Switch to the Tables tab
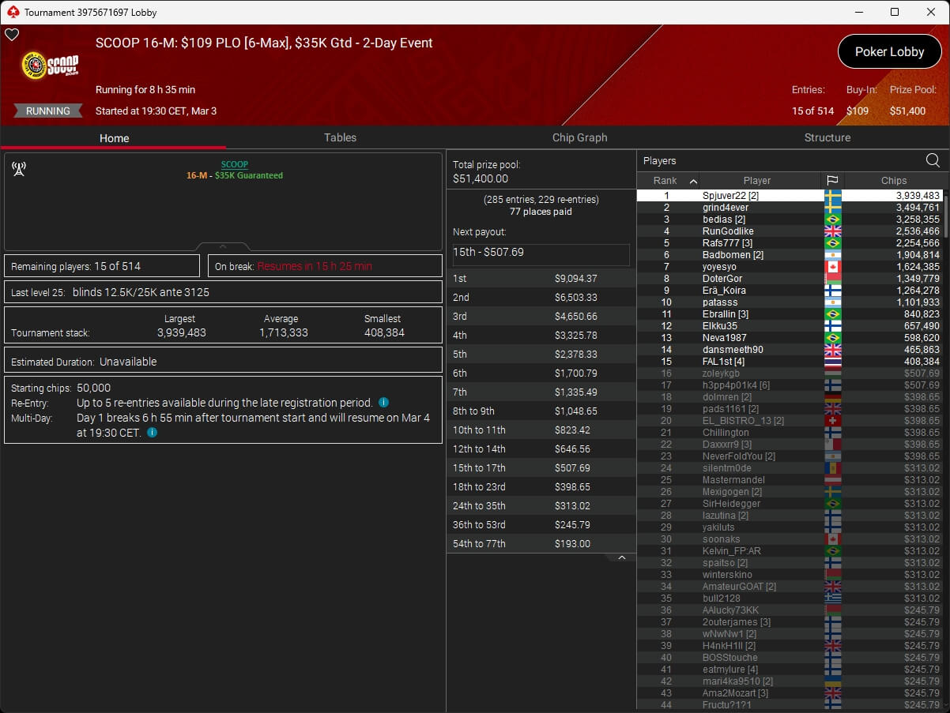This screenshot has width=950, height=713. (340, 137)
